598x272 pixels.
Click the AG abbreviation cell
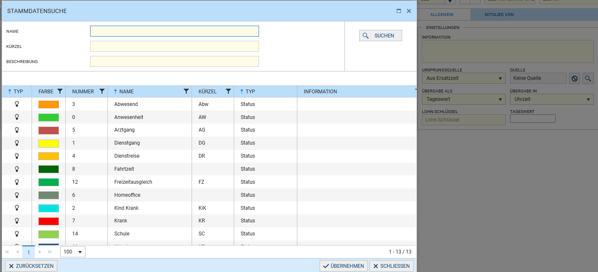point(213,130)
